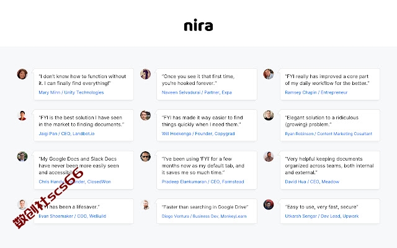This screenshot has width=397, height=248.
Task: Click quote "I don't know how to function without it"
Action: (x=83, y=80)
